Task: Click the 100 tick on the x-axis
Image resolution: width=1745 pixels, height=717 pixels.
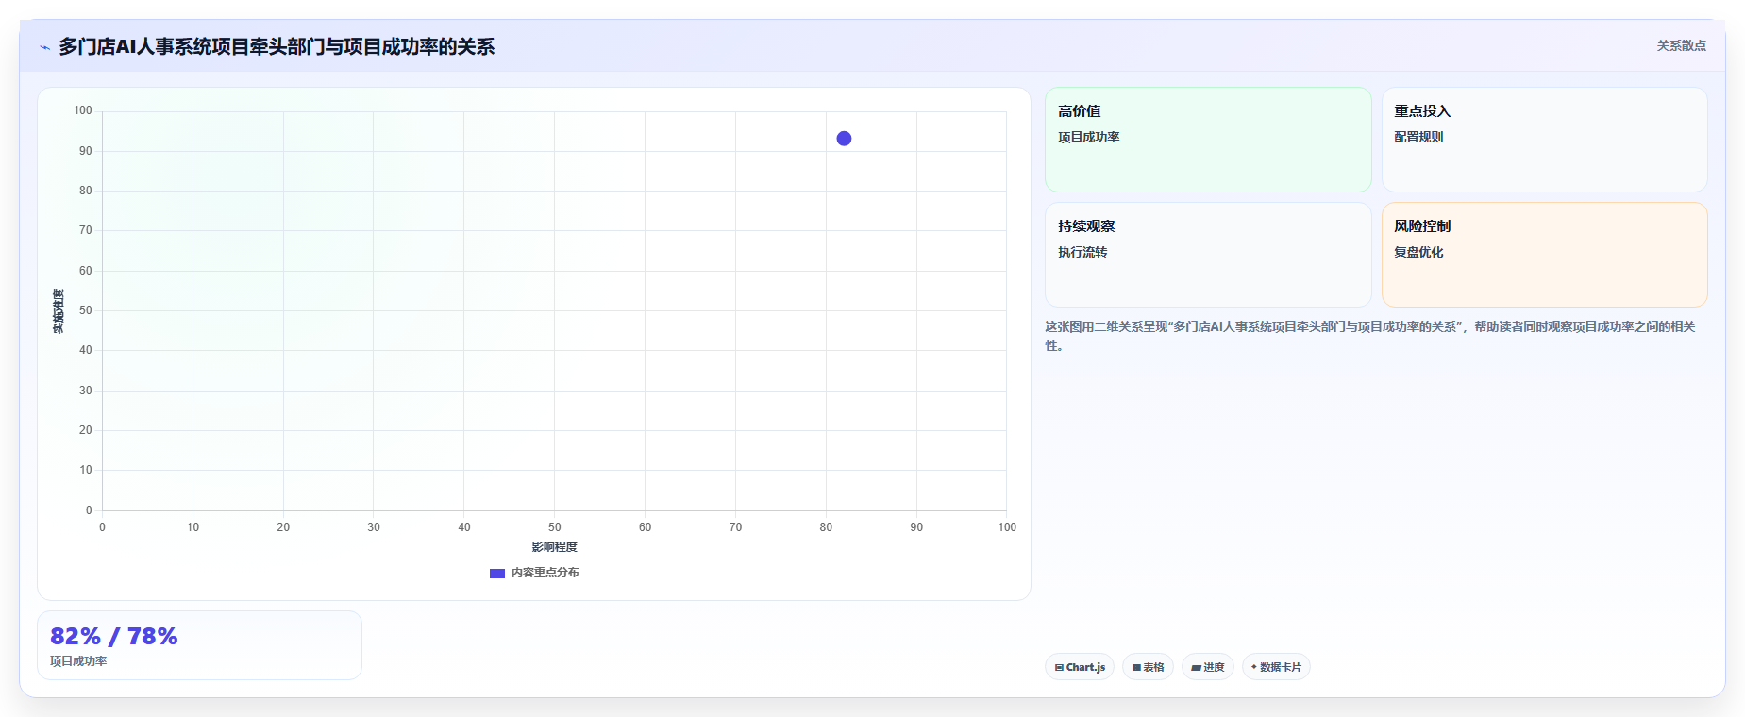Action: coord(1007,527)
